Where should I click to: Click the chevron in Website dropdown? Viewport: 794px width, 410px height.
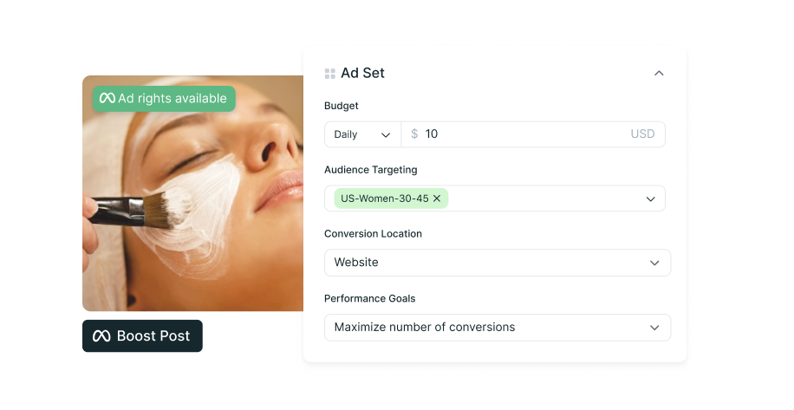click(x=654, y=264)
